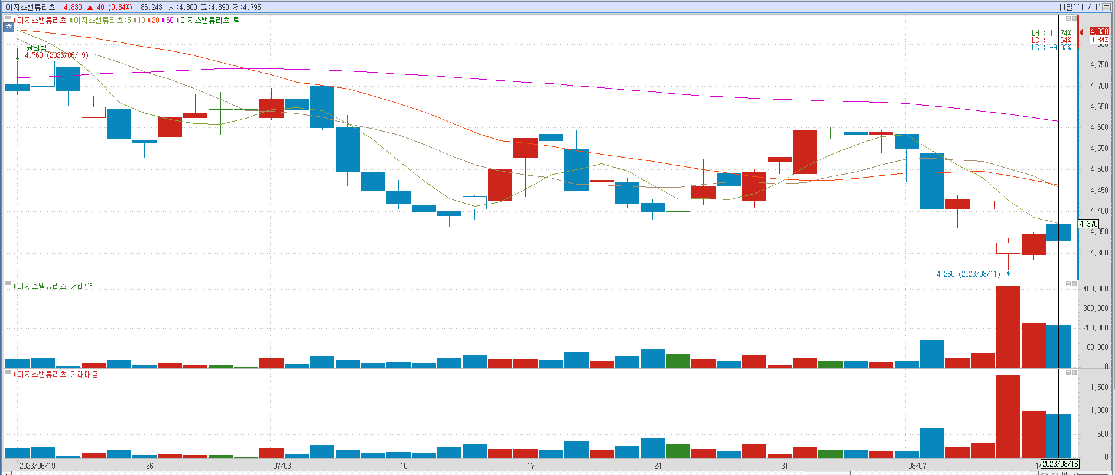Image resolution: width=1115 pixels, height=475 pixels.
Task: Select the 5-day moving average legend
Action: [102, 21]
